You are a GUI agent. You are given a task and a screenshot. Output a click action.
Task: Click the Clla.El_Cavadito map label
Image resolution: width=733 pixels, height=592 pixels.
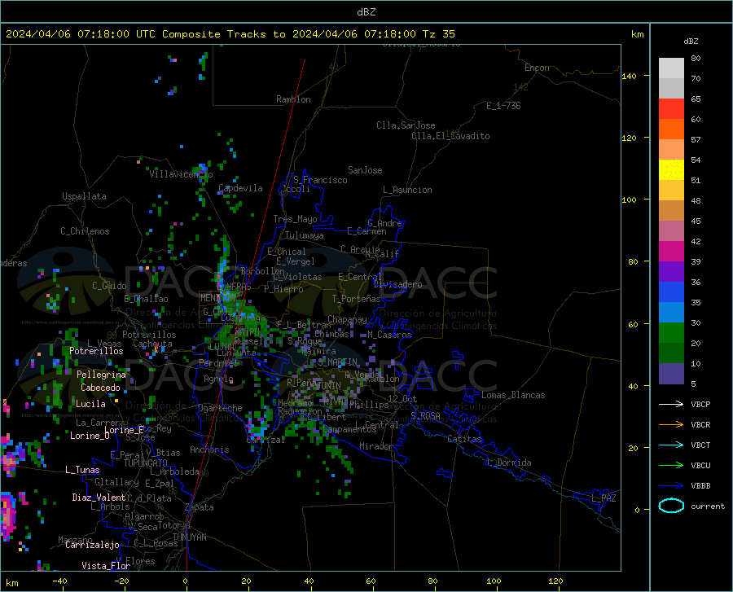(450, 136)
